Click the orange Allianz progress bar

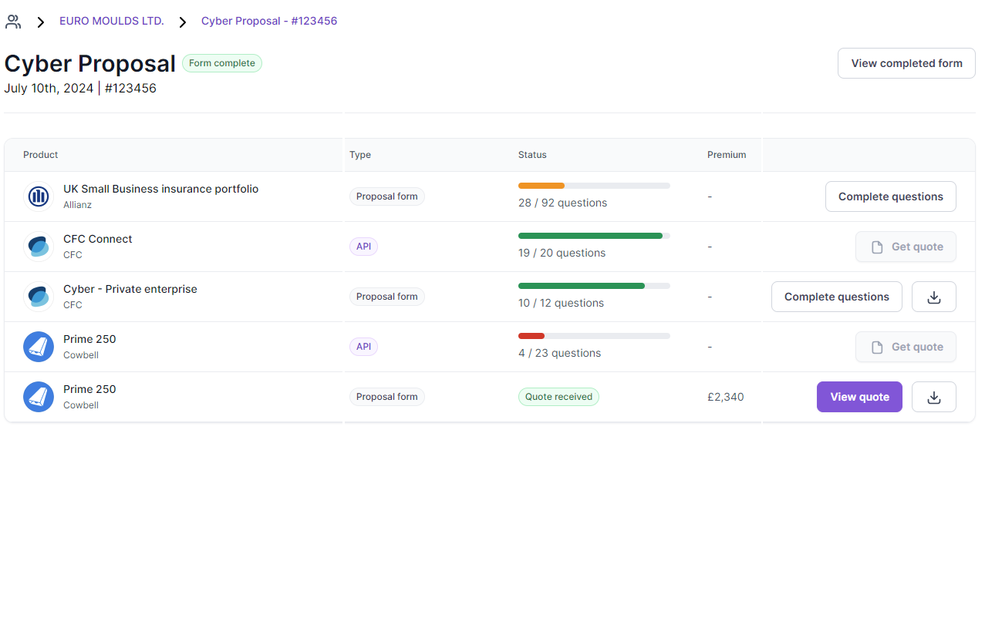(x=541, y=186)
